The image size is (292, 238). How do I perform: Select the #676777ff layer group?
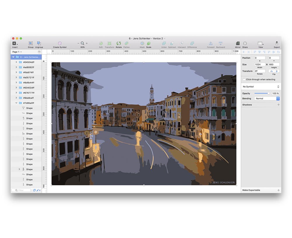(x=26, y=93)
